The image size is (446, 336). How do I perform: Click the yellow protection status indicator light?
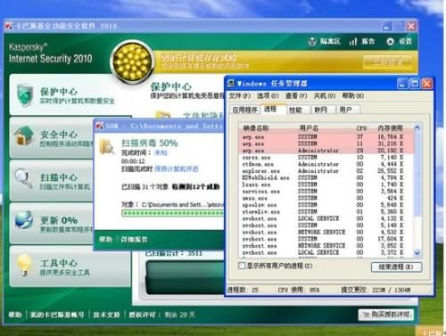point(132,61)
